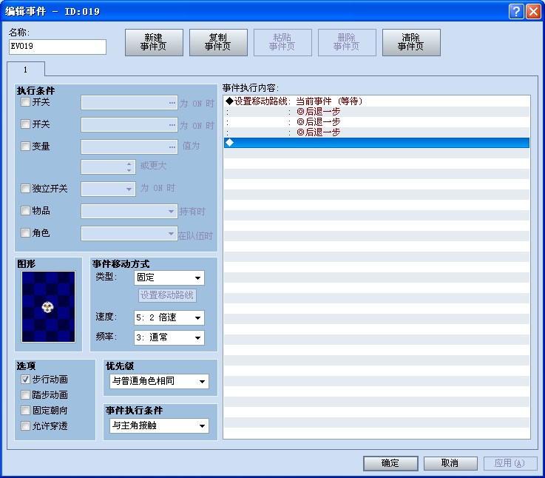Screen dimensions: 545x478
Task: Open the 变量 selector ellipsis field
Action: coord(129,147)
